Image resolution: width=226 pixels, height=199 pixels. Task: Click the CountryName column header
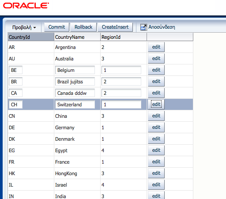[77, 37]
